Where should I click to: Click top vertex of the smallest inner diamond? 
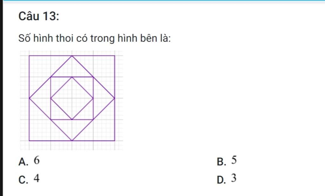[x=72, y=77]
